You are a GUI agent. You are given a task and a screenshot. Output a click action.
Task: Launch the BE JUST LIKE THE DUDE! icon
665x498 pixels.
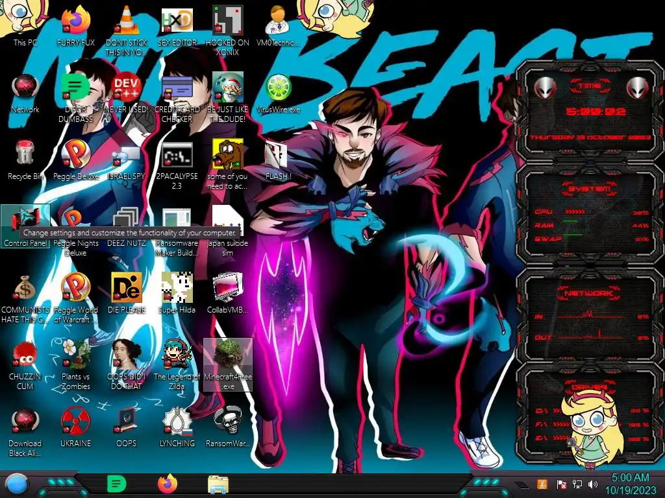228,97
